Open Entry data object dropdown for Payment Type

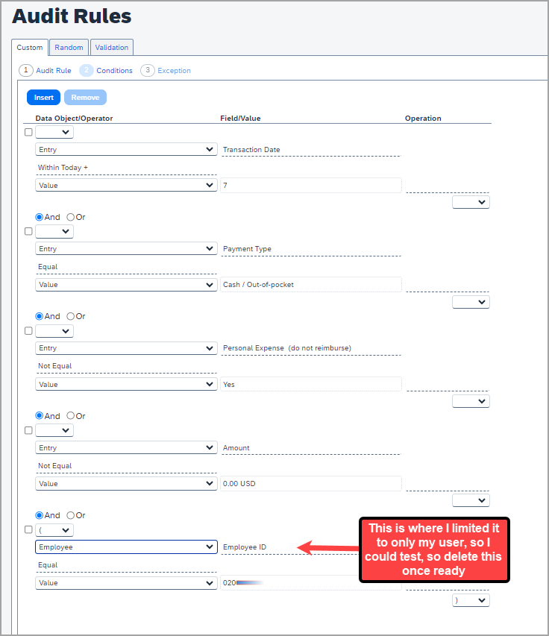126,248
